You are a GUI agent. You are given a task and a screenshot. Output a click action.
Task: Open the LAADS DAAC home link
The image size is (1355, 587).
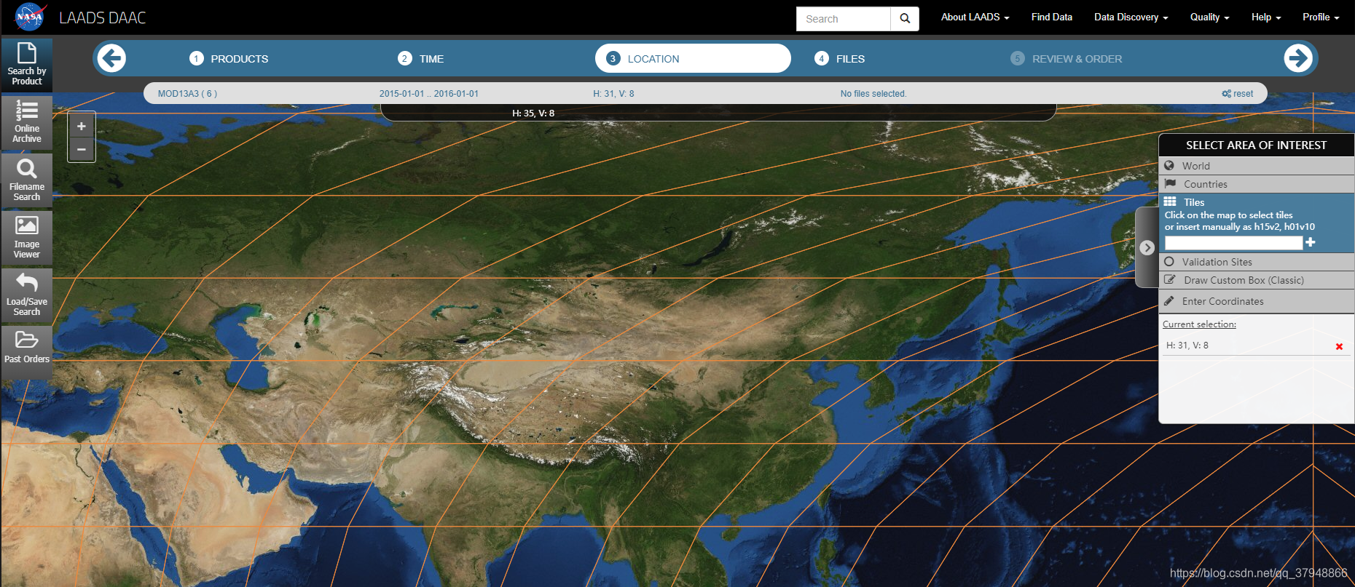(x=103, y=17)
